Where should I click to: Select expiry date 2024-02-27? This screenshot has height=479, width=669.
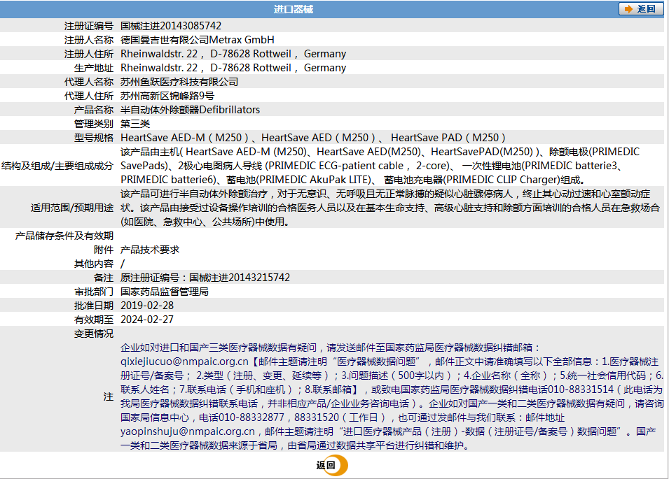147,320
